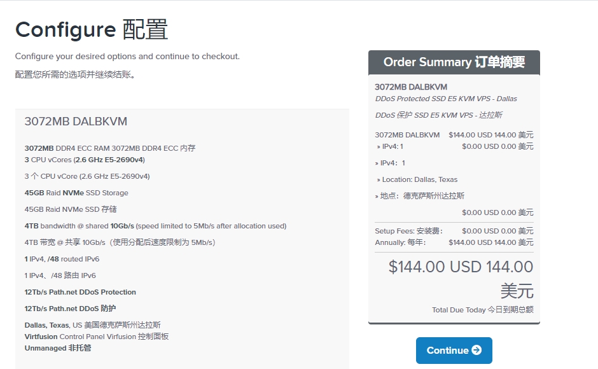Click the Configure your desired options instruction text
598x369 pixels.
[x=127, y=57]
